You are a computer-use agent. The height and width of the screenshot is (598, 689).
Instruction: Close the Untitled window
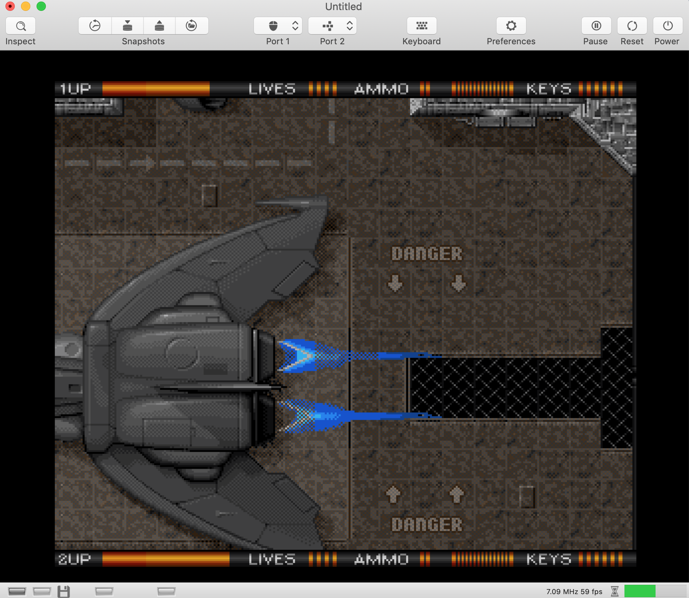[x=10, y=6]
